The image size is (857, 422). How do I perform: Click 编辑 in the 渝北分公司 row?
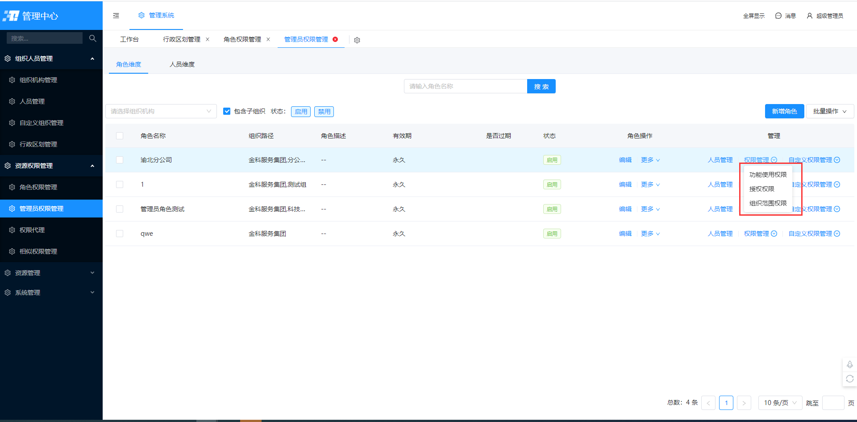pyautogui.click(x=625, y=160)
